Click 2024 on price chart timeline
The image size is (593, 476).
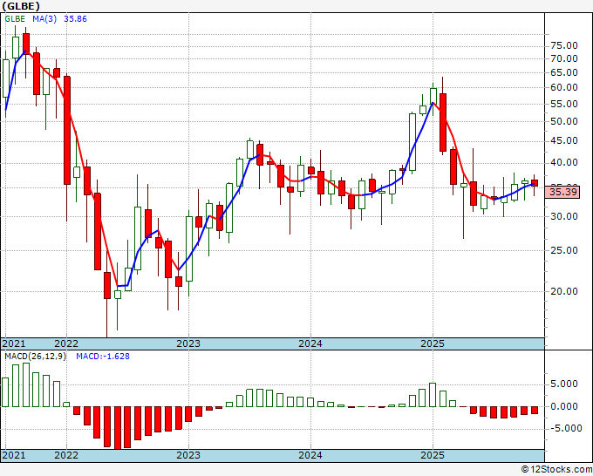[x=310, y=343]
